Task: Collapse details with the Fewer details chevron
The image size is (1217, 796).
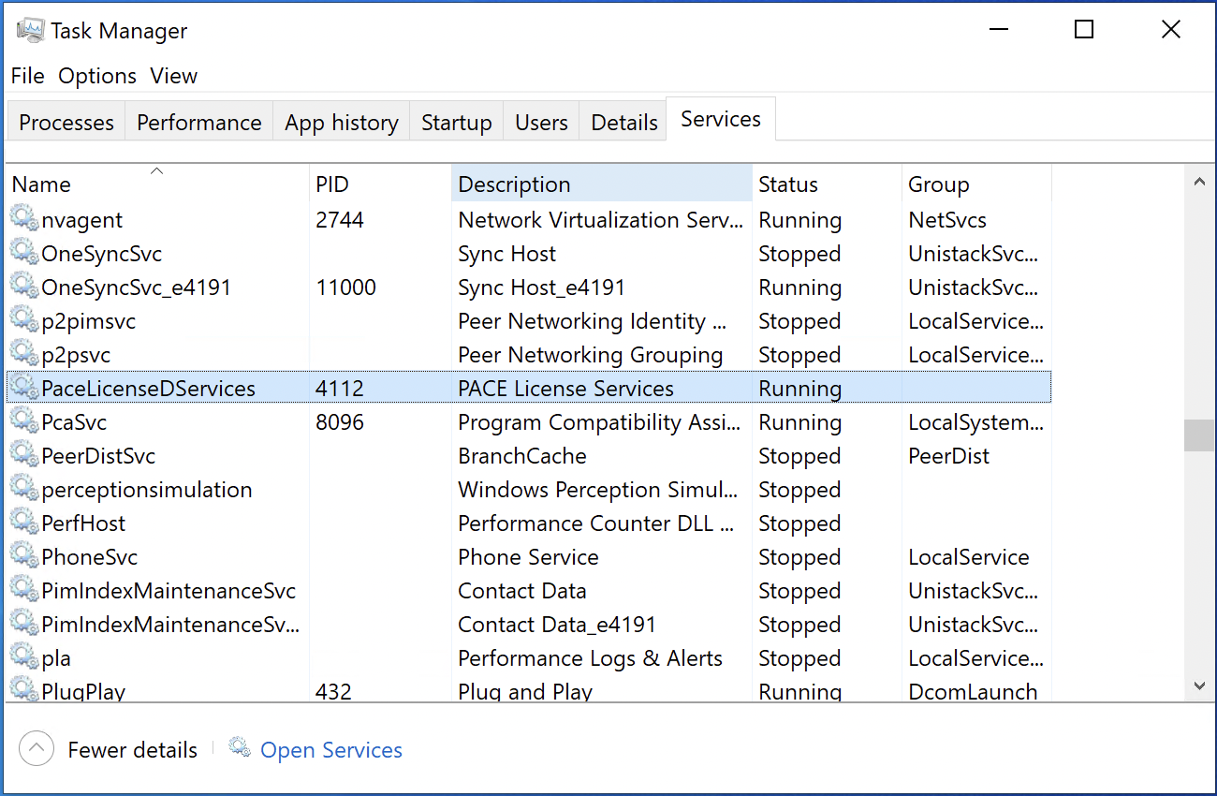Action: [x=36, y=747]
